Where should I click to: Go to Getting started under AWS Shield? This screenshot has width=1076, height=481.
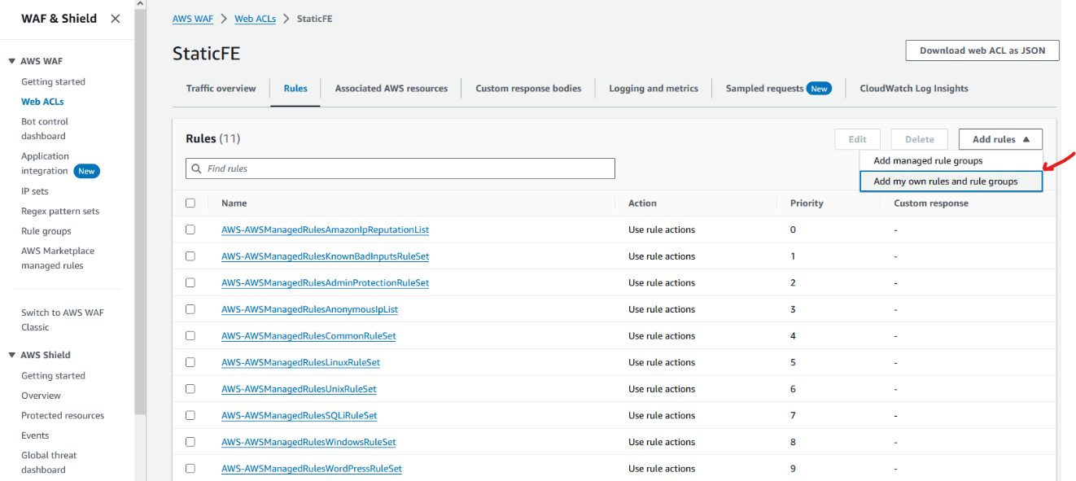coord(53,375)
